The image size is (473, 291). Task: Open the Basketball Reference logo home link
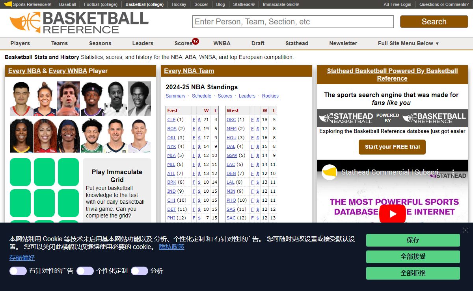click(79, 22)
